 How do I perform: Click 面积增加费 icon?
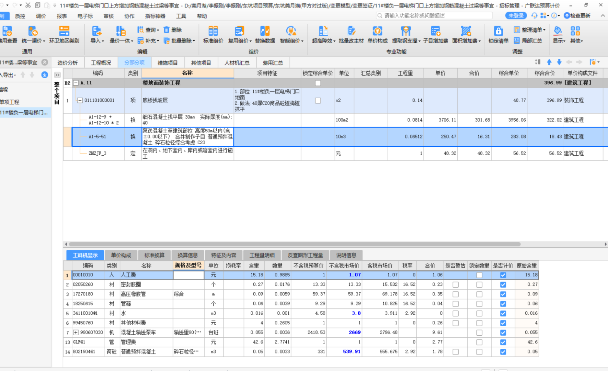[x=466, y=31]
